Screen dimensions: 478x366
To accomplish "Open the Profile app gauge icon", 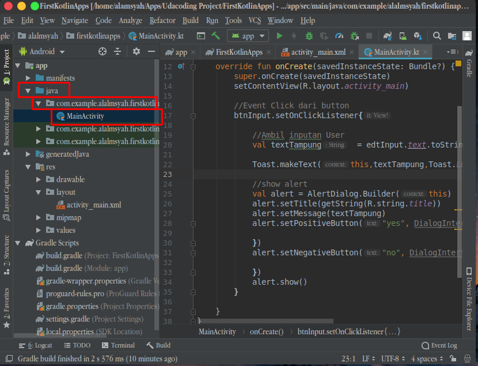I will pos(339,36).
